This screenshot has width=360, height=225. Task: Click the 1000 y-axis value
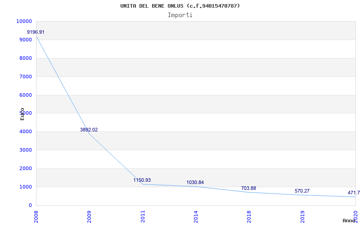tap(26, 187)
